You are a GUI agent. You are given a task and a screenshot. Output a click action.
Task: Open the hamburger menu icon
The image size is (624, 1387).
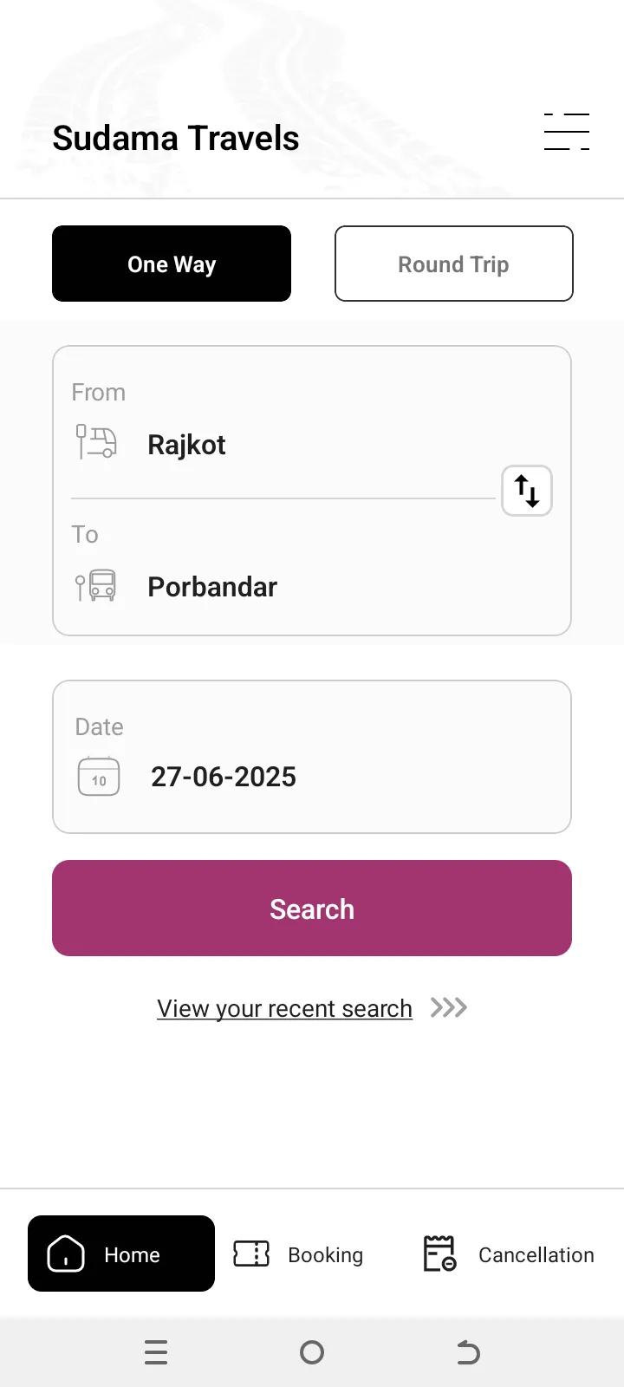pos(567,132)
